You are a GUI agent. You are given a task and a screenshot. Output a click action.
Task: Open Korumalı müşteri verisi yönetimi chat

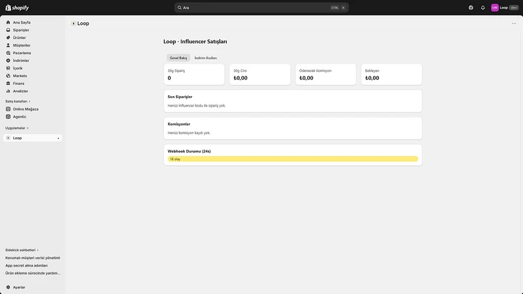tap(33, 258)
